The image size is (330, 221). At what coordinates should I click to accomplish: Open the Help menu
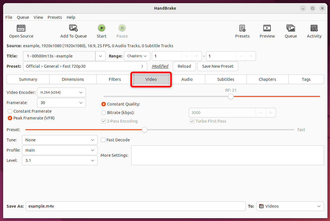click(71, 17)
